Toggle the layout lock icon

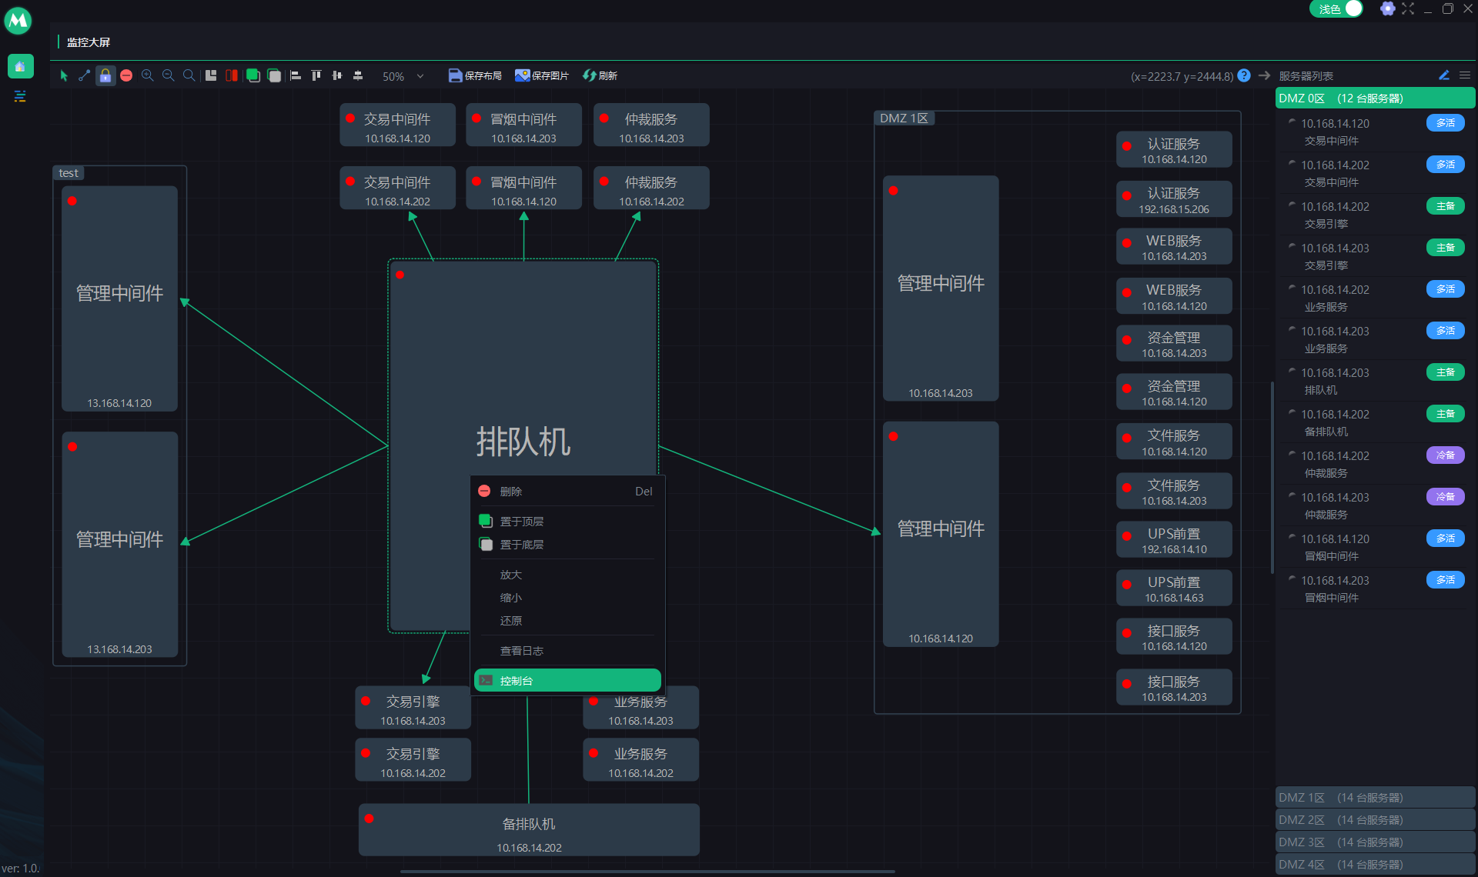tap(105, 75)
